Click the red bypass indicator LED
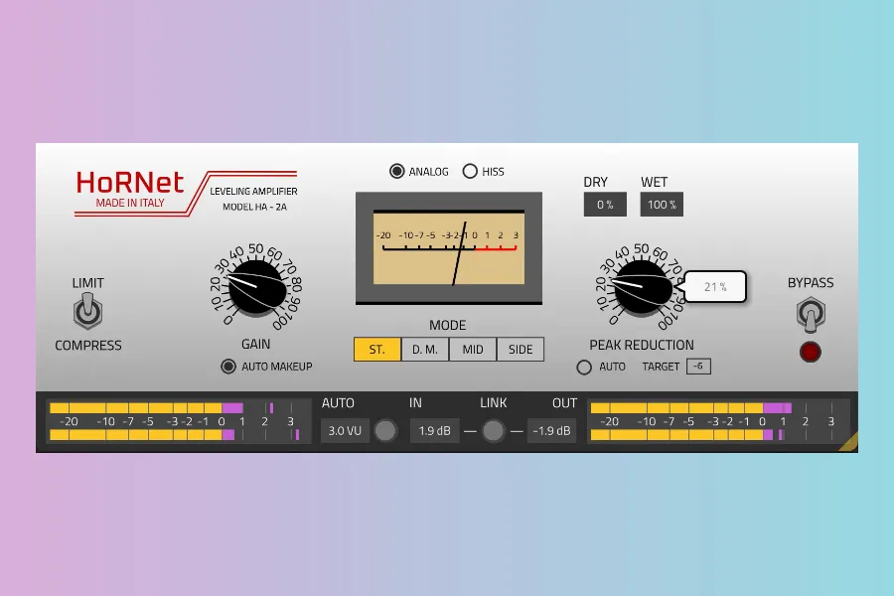The height and width of the screenshot is (596, 894). pyautogui.click(x=811, y=352)
